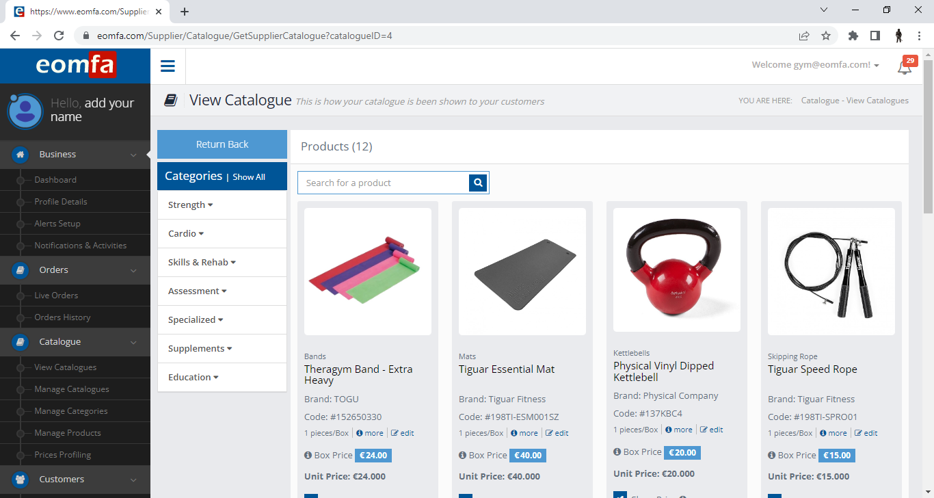934x498 pixels.
Task: Click the Box Price info icon for Theragym Band
Action: [308, 455]
